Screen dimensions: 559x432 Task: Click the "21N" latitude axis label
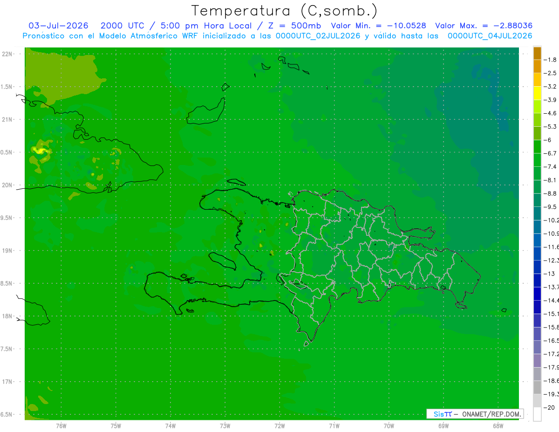pos(7,120)
